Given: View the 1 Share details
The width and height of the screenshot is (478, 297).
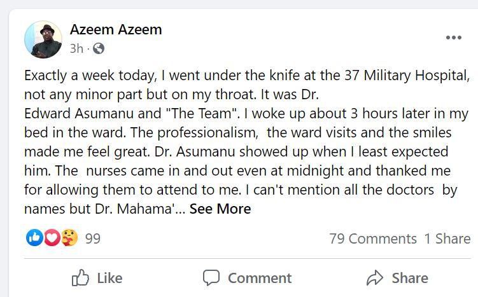Looking at the screenshot, I should [447, 238].
